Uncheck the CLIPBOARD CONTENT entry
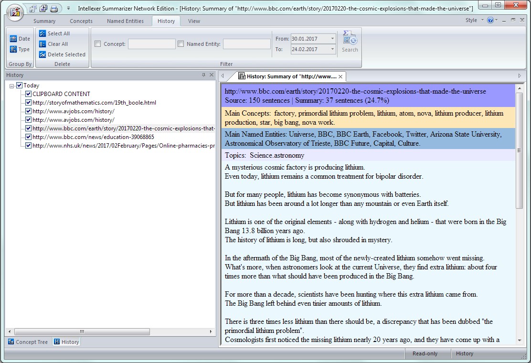 [29, 94]
